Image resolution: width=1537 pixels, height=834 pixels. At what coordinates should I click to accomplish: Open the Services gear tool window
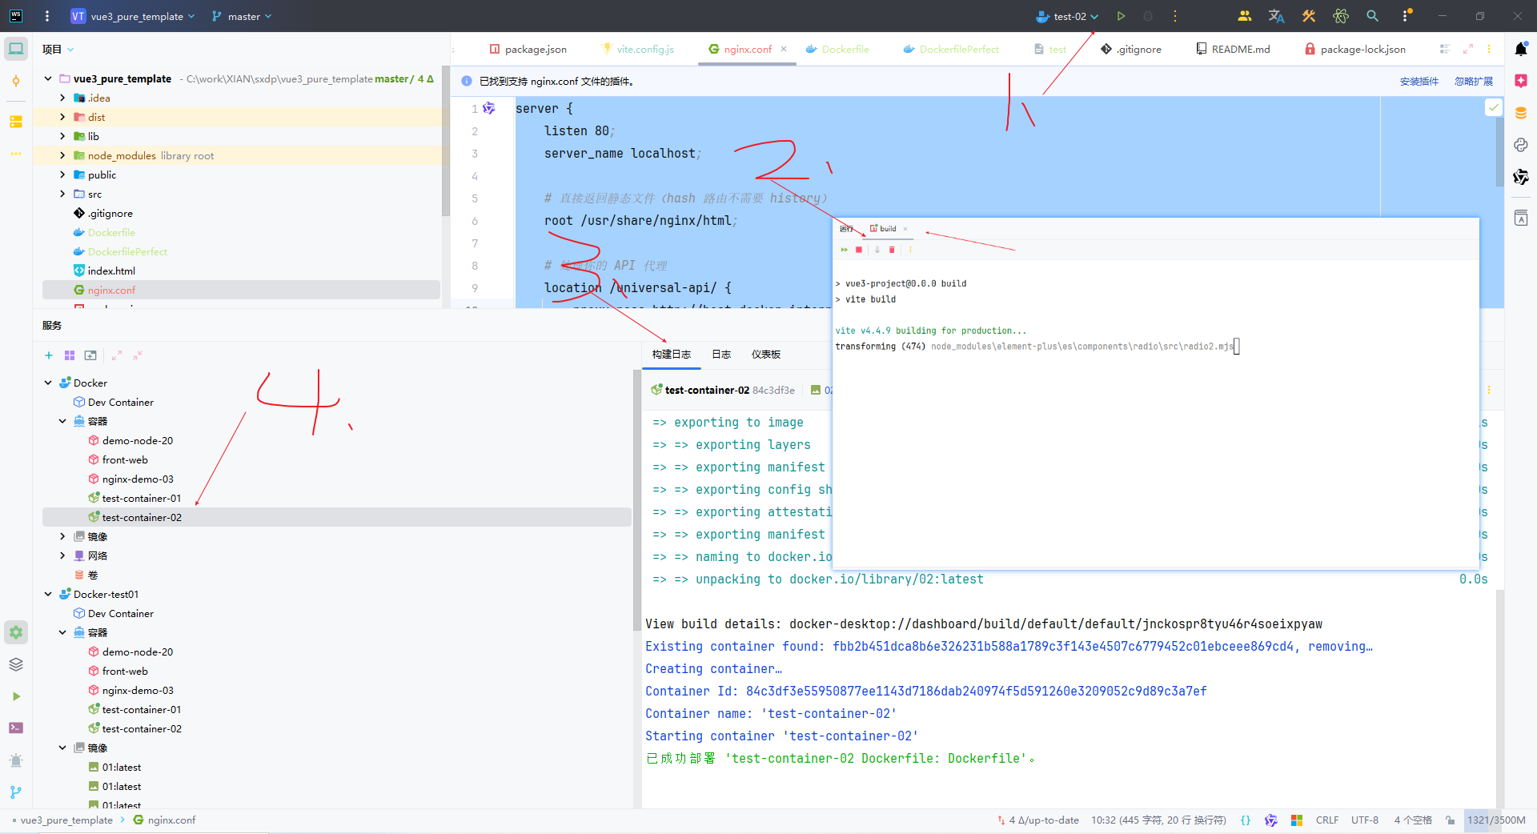[x=16, y=632]
